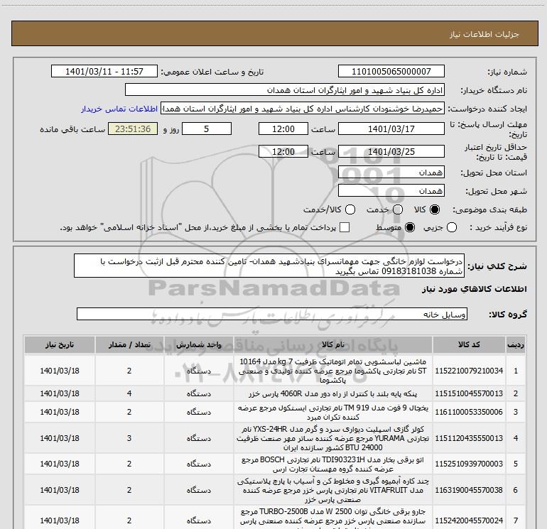Select product code 1152210079210034
Image resolution: width=547 pixels, height=529 pixels.
click(x=469, y=371)
